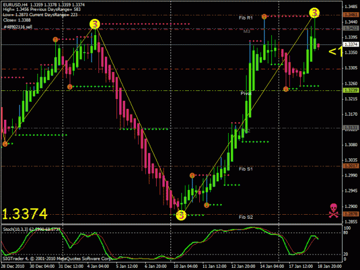Viewport: 360px width, 270px height.
Task: Click the 1.3170 price axis label
Action: click(x=351, y=114)
